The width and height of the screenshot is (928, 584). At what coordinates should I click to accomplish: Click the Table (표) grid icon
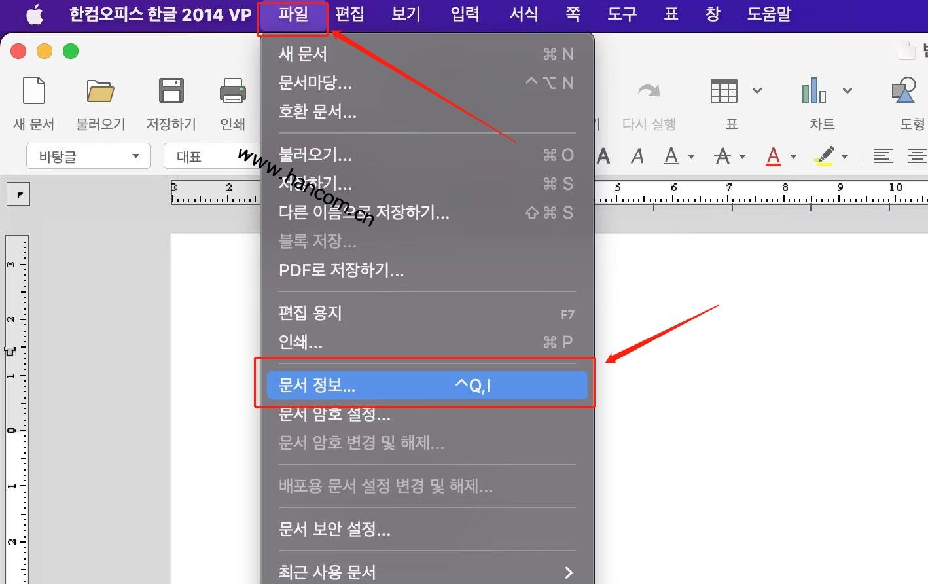pyautogui.click(x=724, y=91)
